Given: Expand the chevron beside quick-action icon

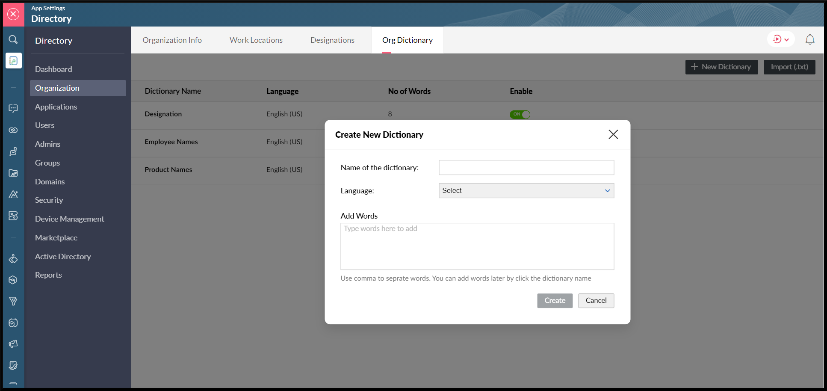Looking at the screenshot, I should [x=787, y=40].
